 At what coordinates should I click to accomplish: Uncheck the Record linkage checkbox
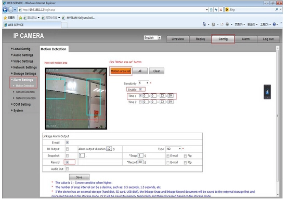67,162
